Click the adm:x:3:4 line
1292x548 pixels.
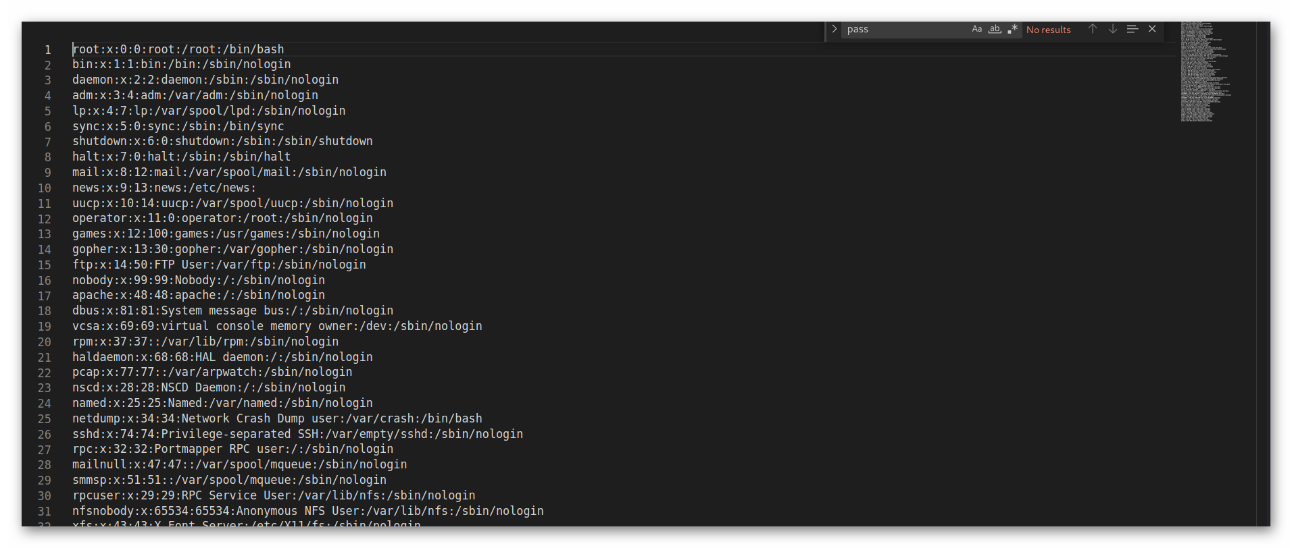pyautogui.click(x=195, y=95)
